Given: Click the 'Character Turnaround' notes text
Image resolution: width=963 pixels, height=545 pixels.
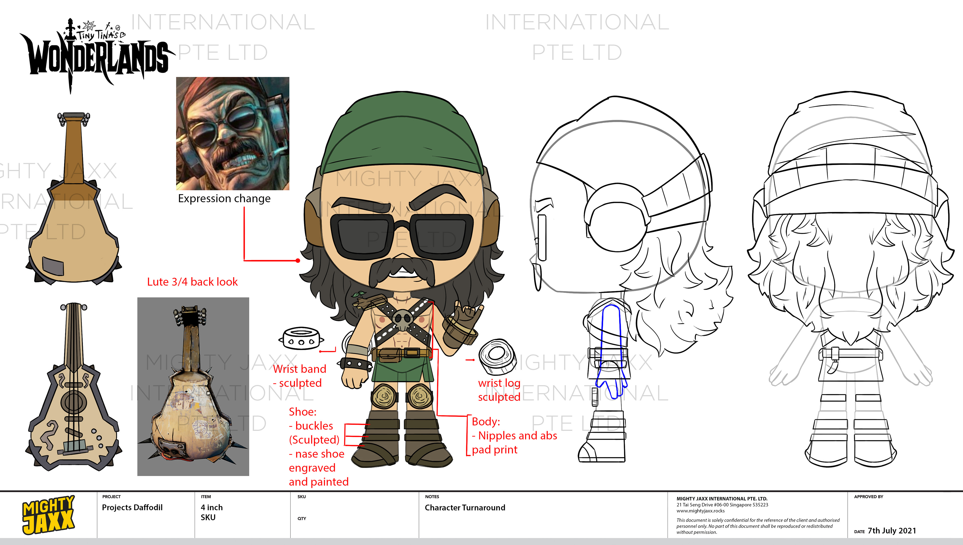Looking at the screenshot, I should tap(465, 508).
